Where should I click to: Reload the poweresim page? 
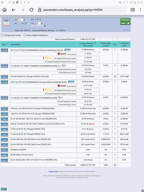(x=31, y=10)
